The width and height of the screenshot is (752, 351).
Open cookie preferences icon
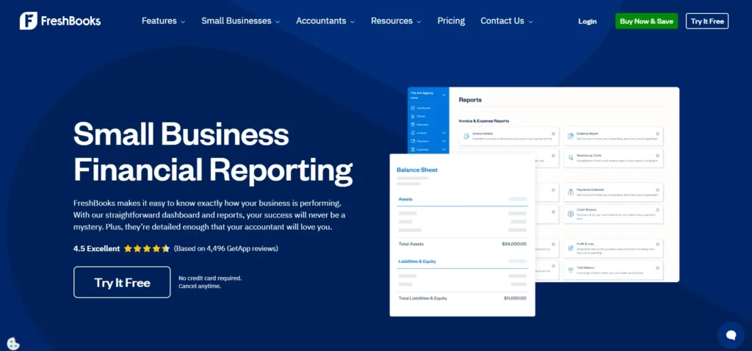(x=13, y=344)
